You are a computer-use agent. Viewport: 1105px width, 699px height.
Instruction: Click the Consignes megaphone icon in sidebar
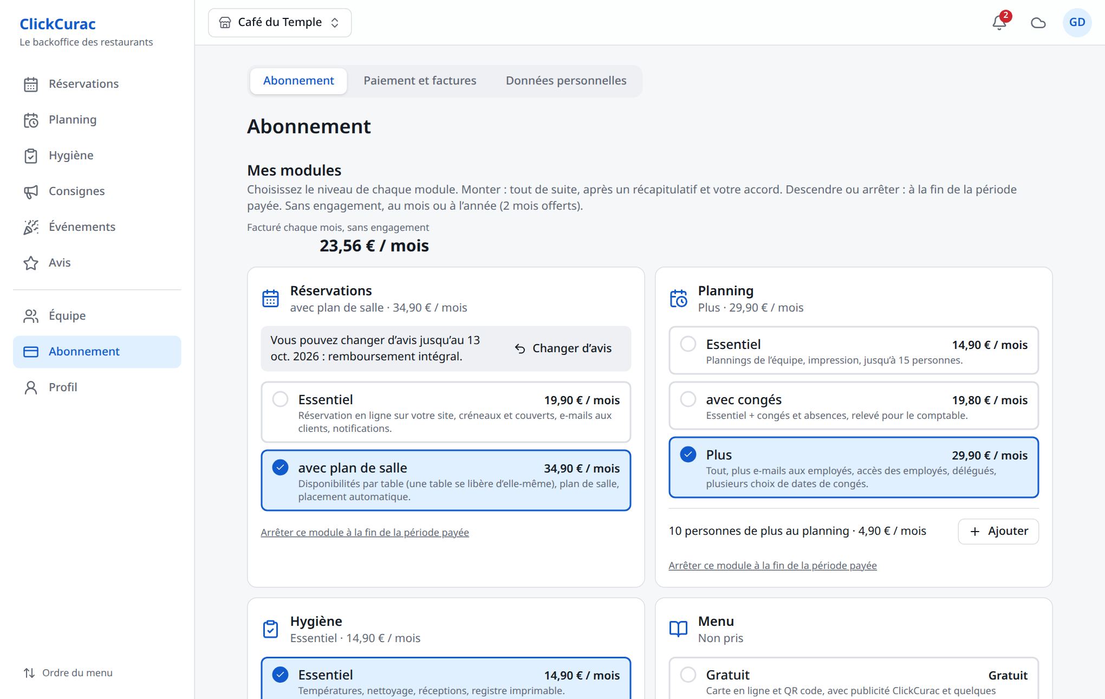click(31, 192)
